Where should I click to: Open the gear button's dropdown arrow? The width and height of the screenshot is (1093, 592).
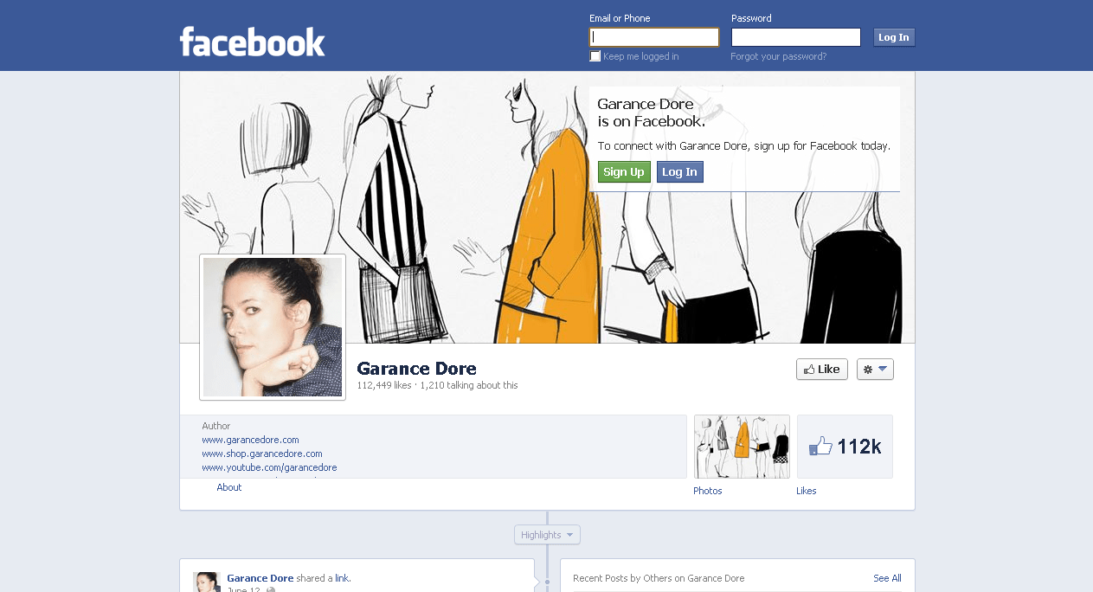click(884, 369)
